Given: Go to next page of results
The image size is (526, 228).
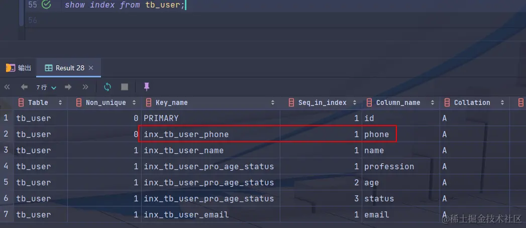Looking at the screenshot, I should [68, 87].
